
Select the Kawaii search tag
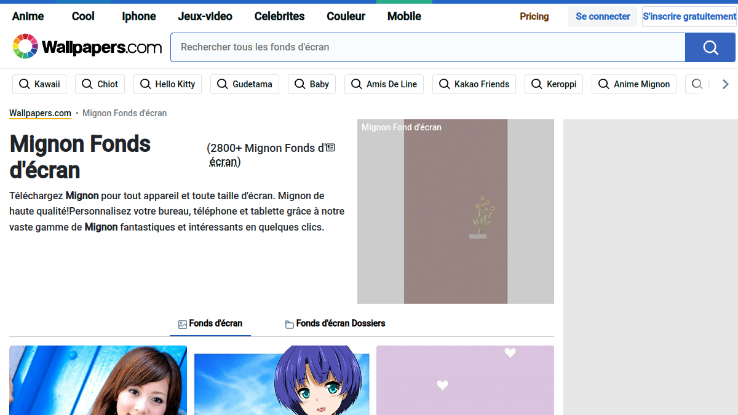click(39, 84)
